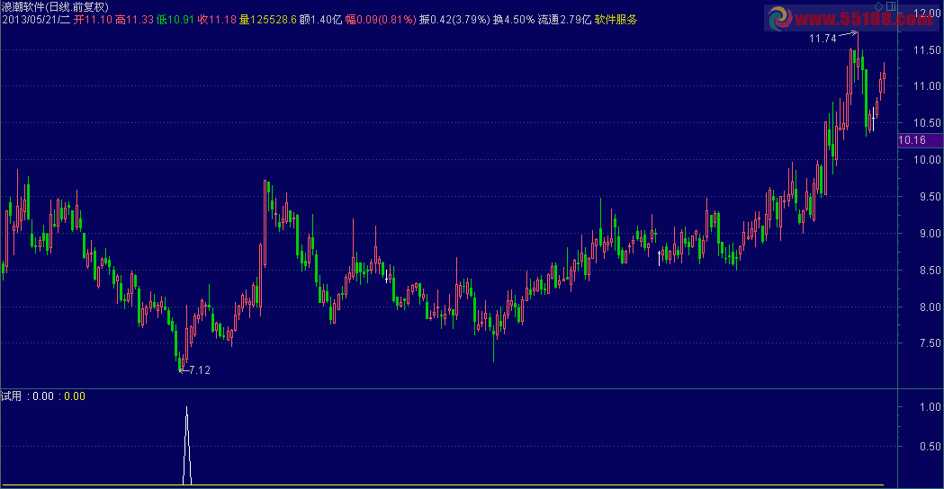
Task: Click the turnover rate 换4.50%
Action: pos(514,20)
